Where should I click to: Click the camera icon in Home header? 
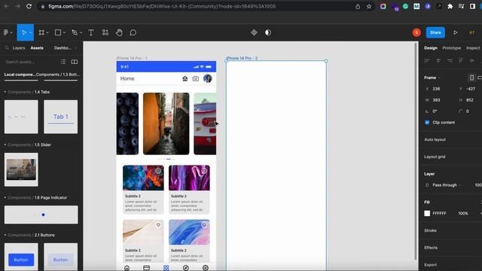click(x=196, y=78)
